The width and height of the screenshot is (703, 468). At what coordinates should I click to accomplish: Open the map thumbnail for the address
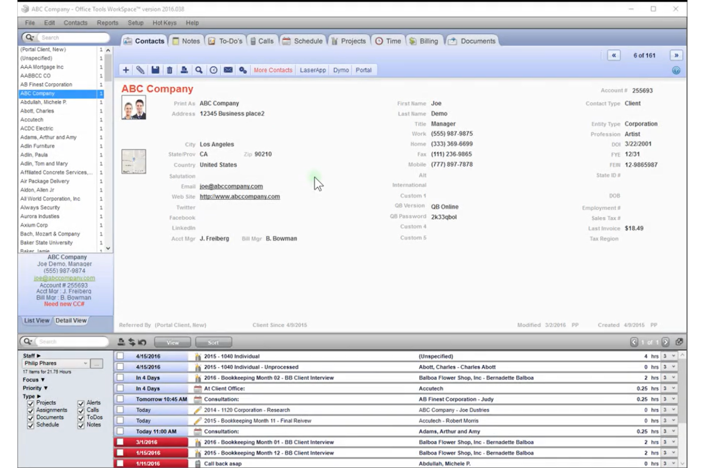pyautogui.click(x=133, y=162)
